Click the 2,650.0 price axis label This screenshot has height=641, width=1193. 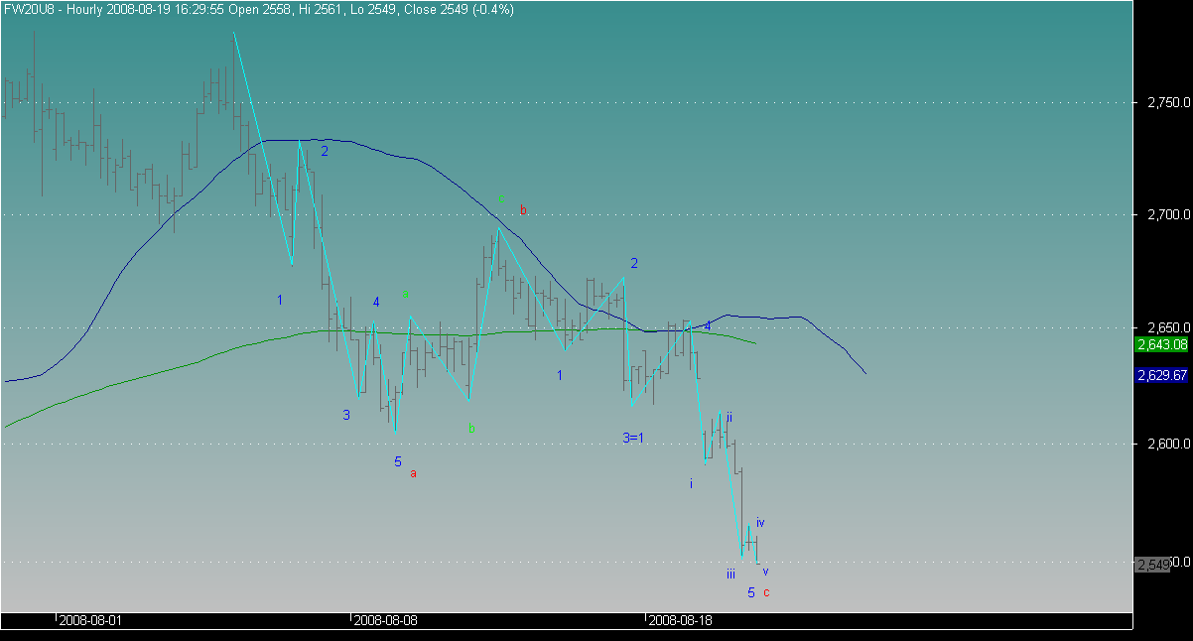[x=1168, y=327]
